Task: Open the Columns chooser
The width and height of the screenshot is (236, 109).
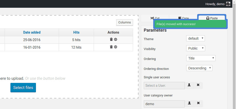Action: [124, 22]
